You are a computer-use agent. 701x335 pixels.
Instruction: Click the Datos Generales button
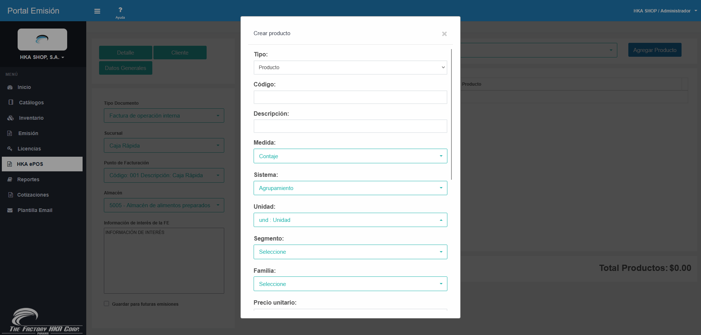pos(126,68)
